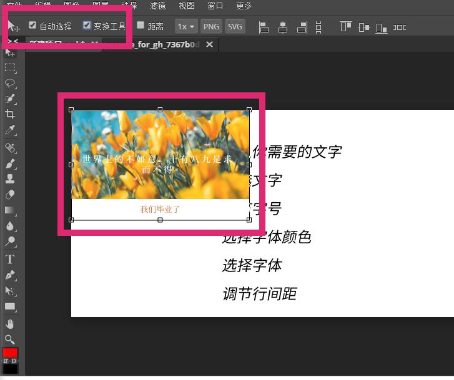Select the Eyedropper tool

coord(11,130)
